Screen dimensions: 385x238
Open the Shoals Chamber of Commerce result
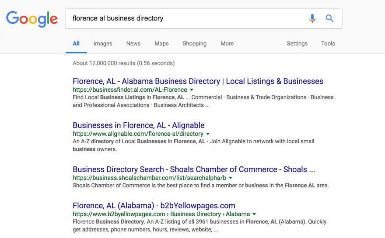[x=193, y=169]
